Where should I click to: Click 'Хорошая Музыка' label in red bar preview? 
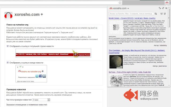point(84,55)
